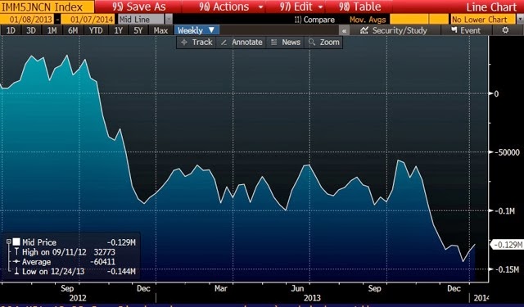Expand the Edit menu arrow
524x307 pixels.
click(320, 7)
